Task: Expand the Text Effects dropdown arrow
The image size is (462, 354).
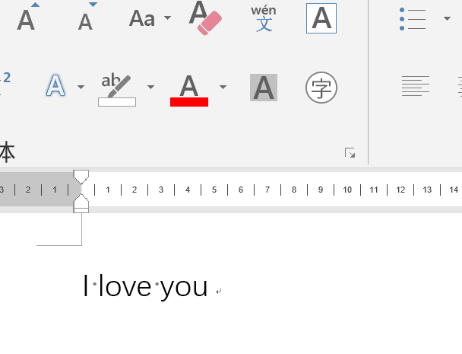Action: point(81,88)
